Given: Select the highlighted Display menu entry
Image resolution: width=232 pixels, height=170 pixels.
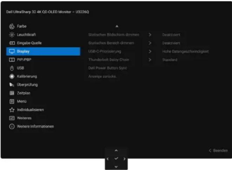Looking at the screenshot, I should pyautogui.click(x=43, y=51).
